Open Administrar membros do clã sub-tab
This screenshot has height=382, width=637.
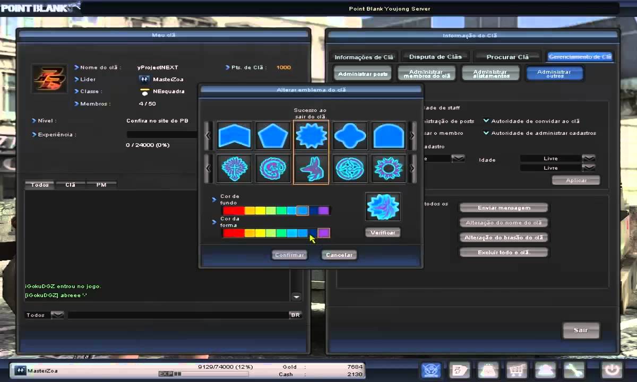[x=426, y=74]
